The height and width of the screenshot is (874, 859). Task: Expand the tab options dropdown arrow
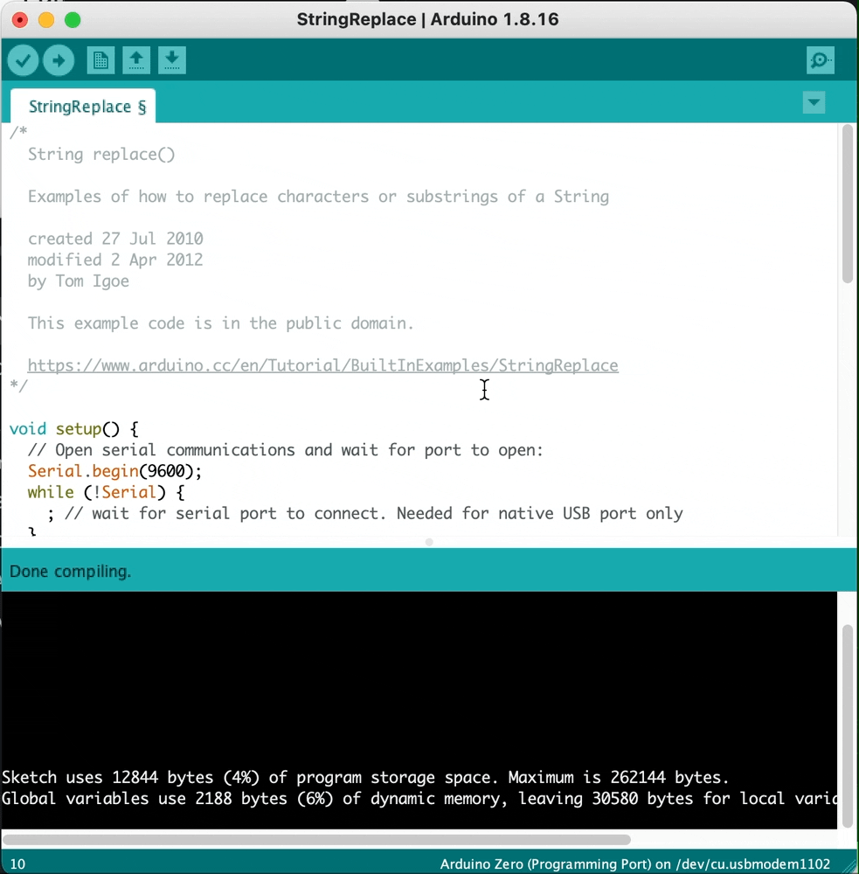point(814,102)
